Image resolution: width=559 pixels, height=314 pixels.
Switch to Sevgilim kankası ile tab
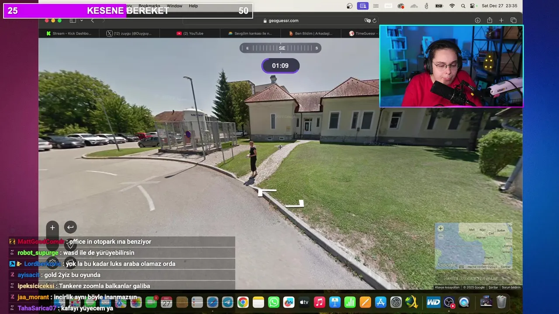250,33
